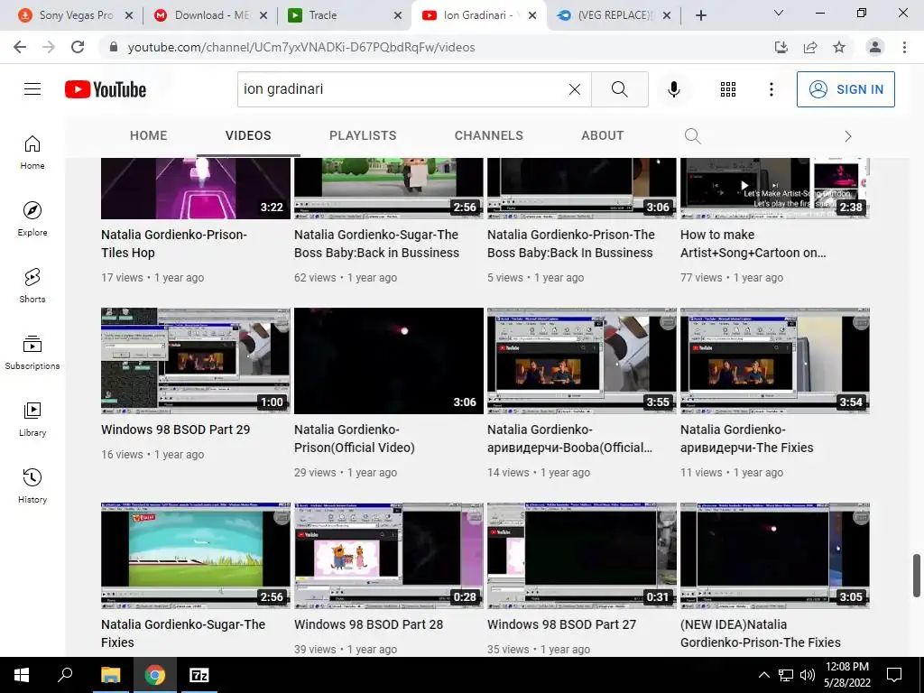Screen dimensions: 924x693
Task: Play the 1:00 Windows 98 BSOD thumbnail
Action: (x=196, y=361)
